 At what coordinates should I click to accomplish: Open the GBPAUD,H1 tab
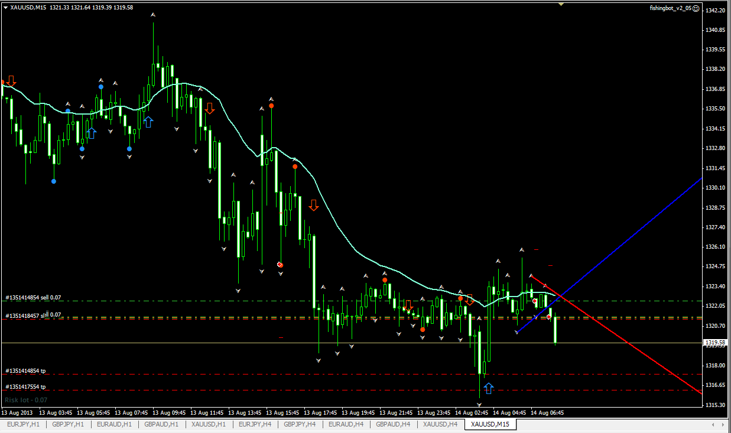161,424
